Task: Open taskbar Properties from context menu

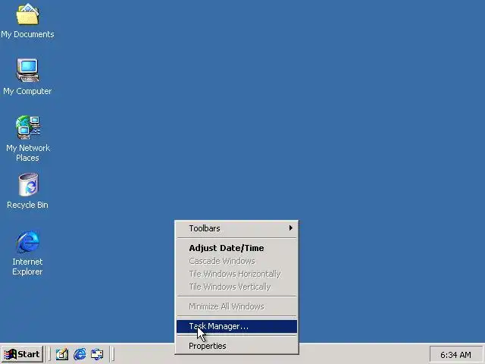Action: (x=236, y=346)
